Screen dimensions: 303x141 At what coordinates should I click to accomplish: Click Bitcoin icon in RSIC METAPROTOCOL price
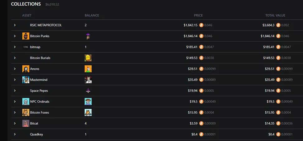tap(201, 25)
